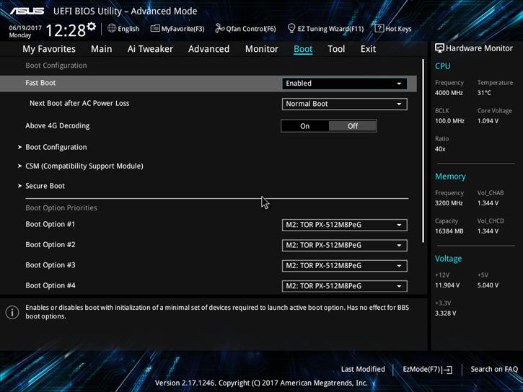Set Above 4G Decoding to On
523x392 pixels.
305,126
